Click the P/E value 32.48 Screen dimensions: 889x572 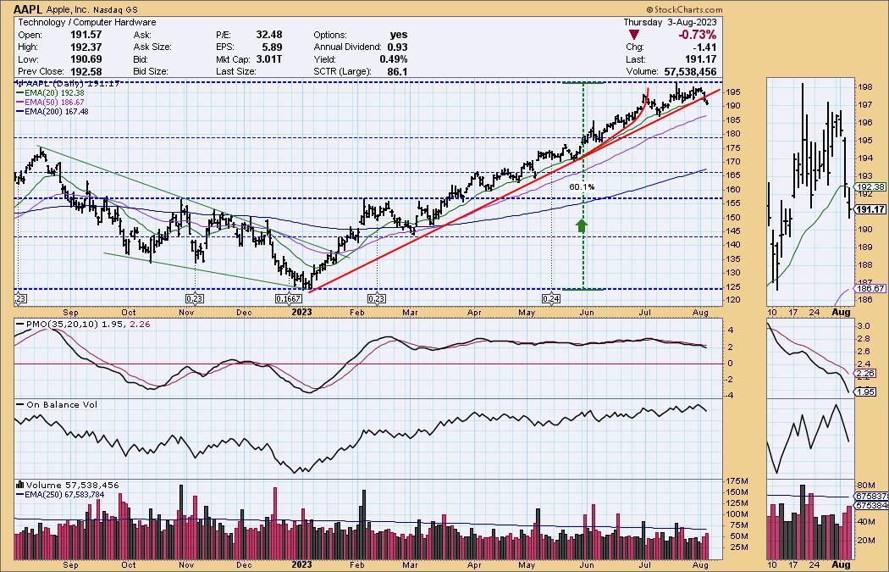pos(268,35)
